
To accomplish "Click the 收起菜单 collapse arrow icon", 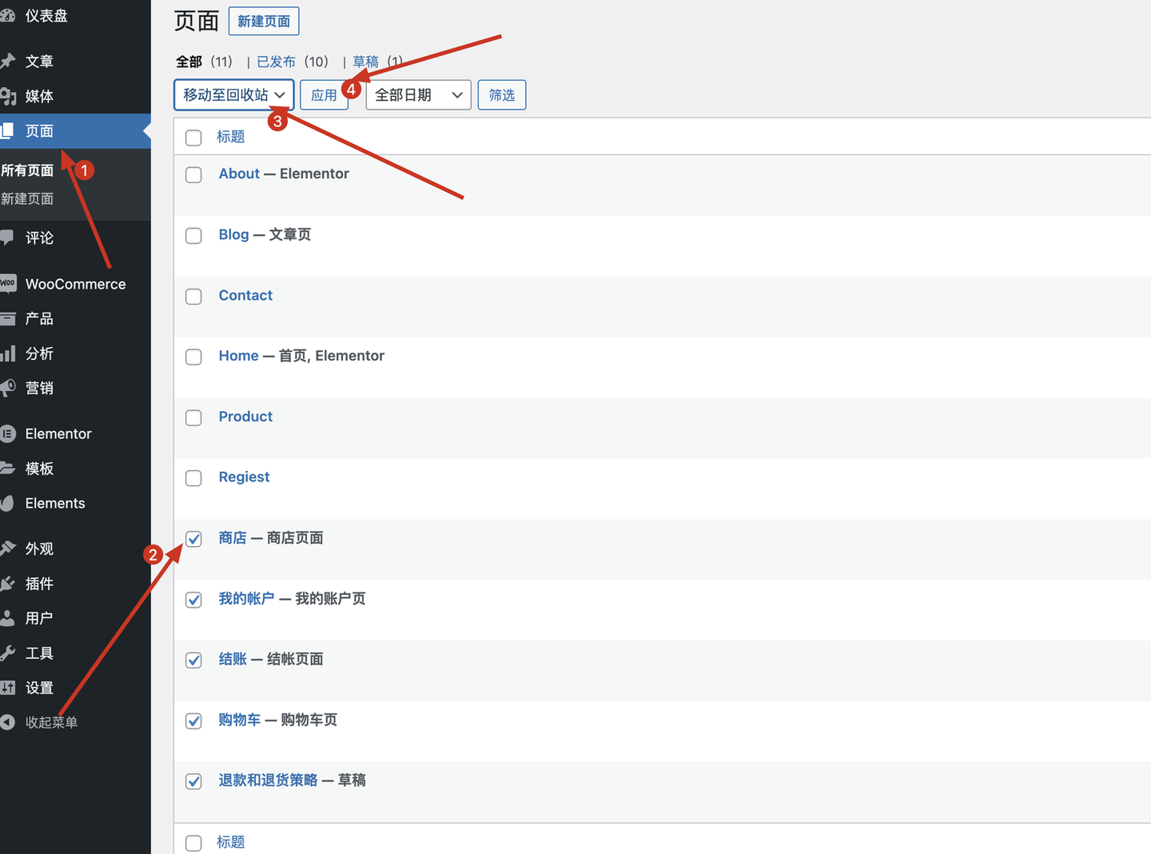I will pyautogui.click(x=7, y=722).
